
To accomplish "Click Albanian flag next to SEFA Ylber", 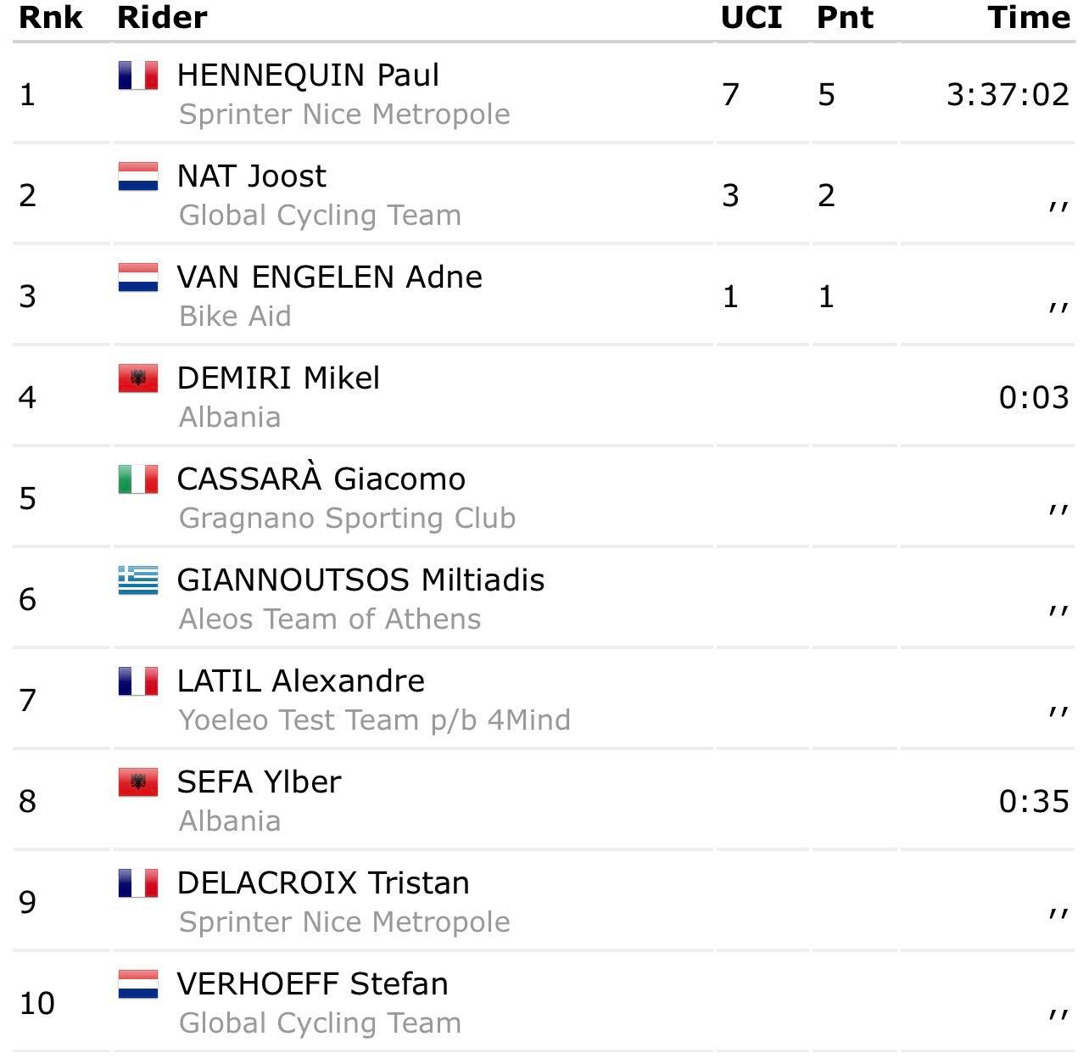I will pyautogui.click(x=138, y=782).
